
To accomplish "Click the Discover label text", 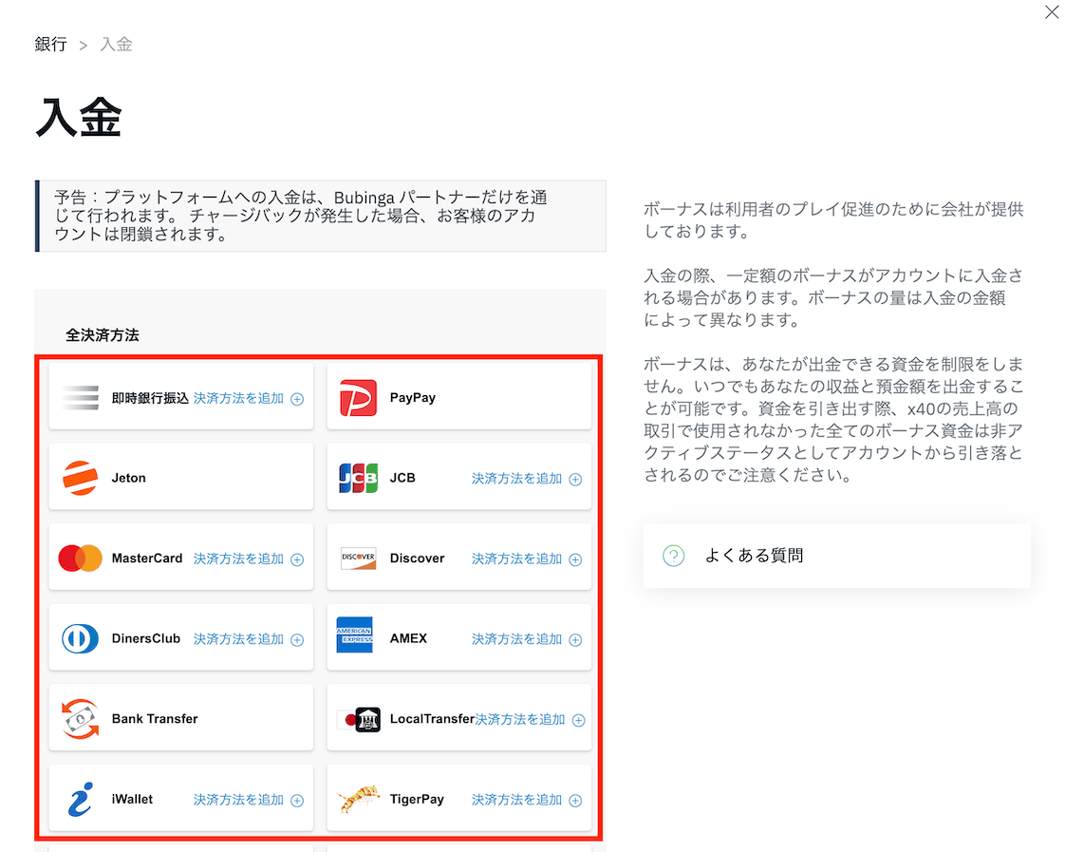I will point(417,558).
